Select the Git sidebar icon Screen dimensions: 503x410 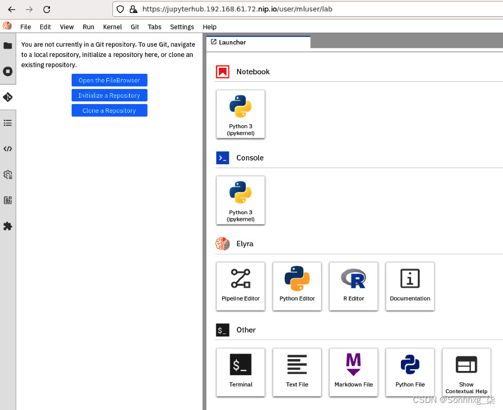point(8,97)
